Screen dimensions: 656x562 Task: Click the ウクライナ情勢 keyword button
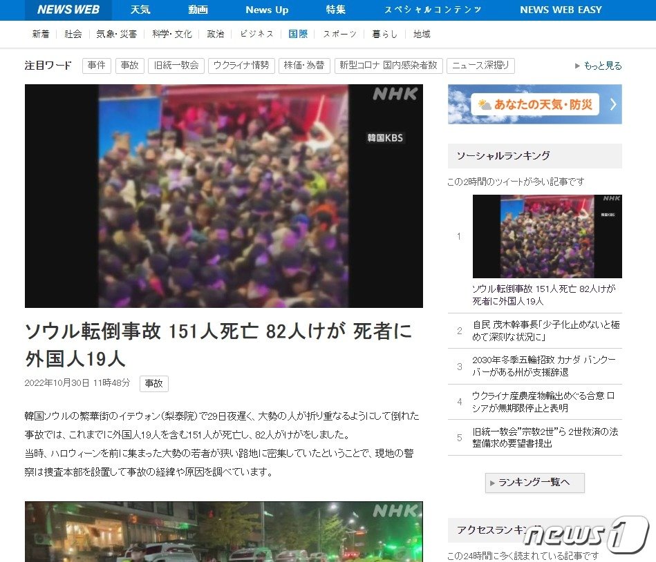pos(241,65)
